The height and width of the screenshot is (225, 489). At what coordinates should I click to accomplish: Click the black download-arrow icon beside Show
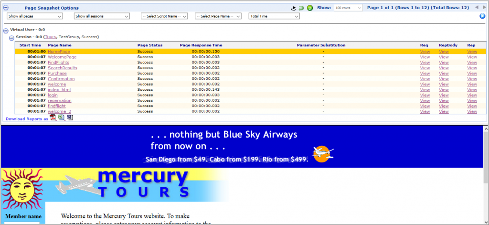click(x=293, y=8)
